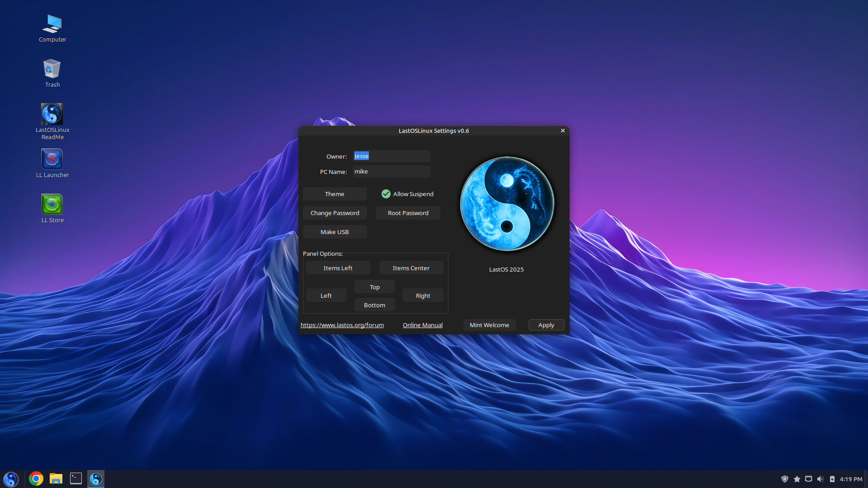Image resolution: width=868 pixels, height=488 pixels.
Task: Launch LL Launcher from the desktop
Action: pyautogui.click(x=52, y=164)
